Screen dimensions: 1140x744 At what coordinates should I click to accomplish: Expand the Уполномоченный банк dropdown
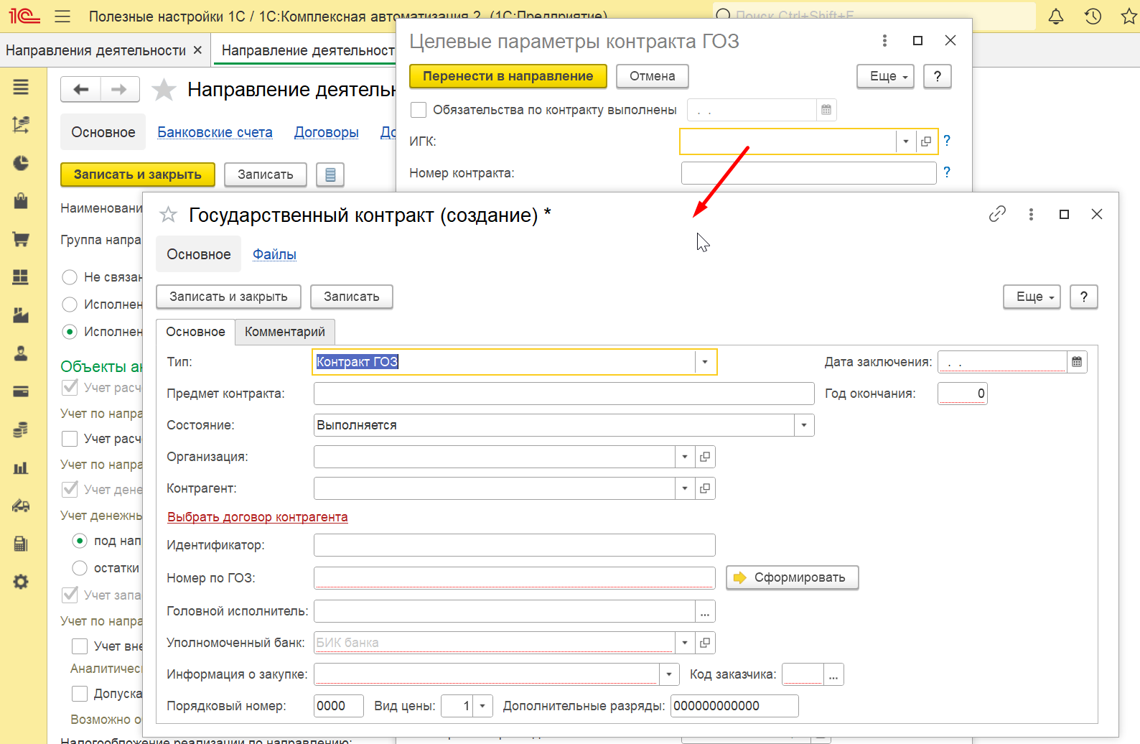(x=685, y=643)
